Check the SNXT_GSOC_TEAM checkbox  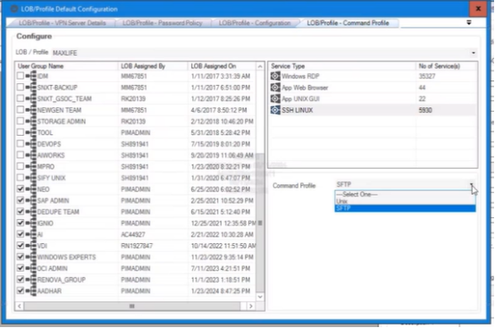coord(21,98)
